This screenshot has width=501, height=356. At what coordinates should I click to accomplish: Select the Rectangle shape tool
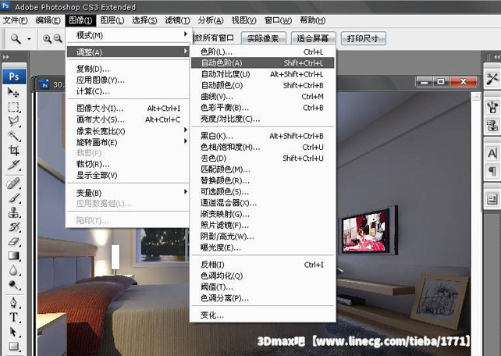coord(13,346)
